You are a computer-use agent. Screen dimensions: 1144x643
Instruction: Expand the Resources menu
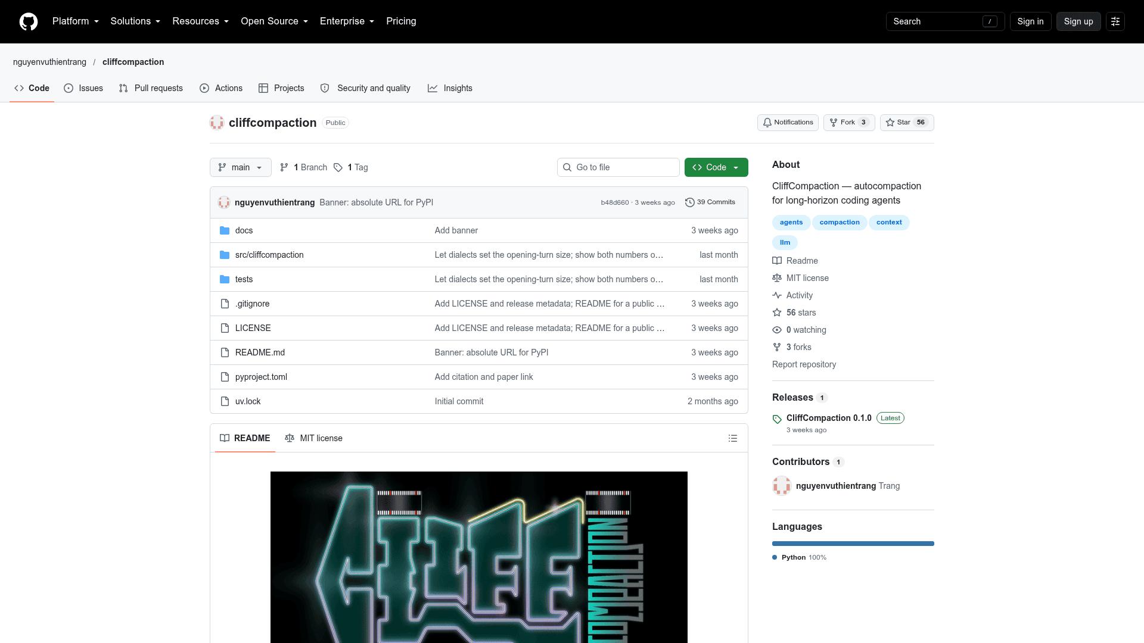tap(200, 21)
